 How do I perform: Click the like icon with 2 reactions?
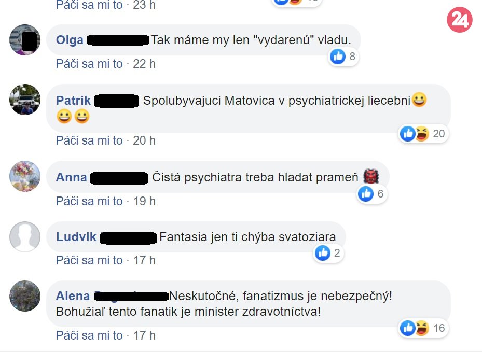click(323, 253)
